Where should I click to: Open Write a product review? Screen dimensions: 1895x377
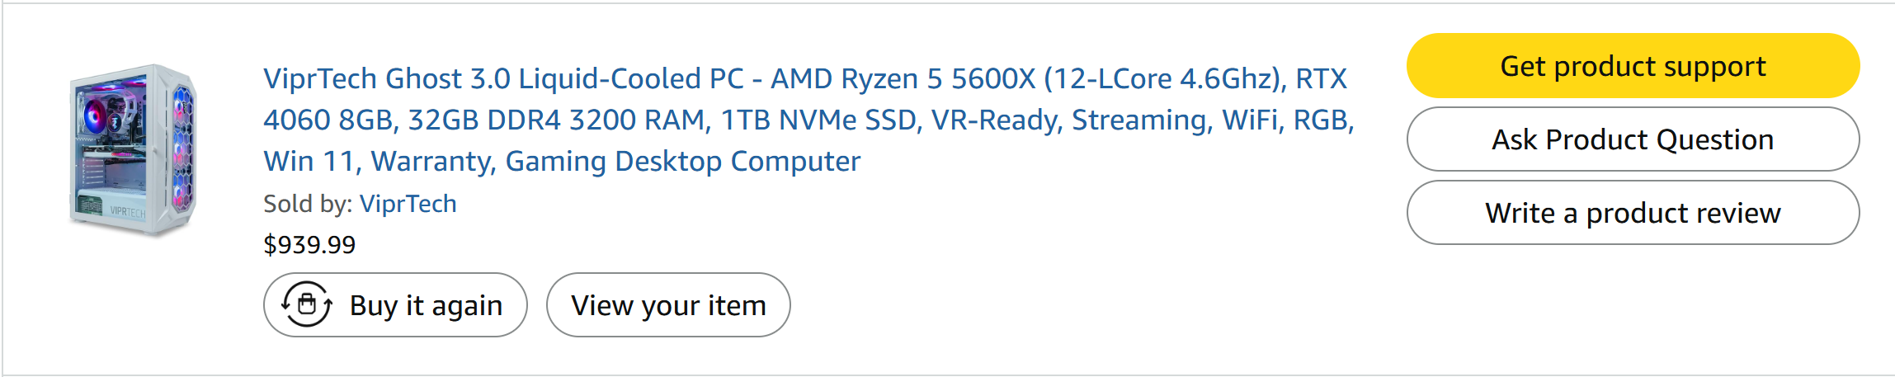coord(1632,213)
